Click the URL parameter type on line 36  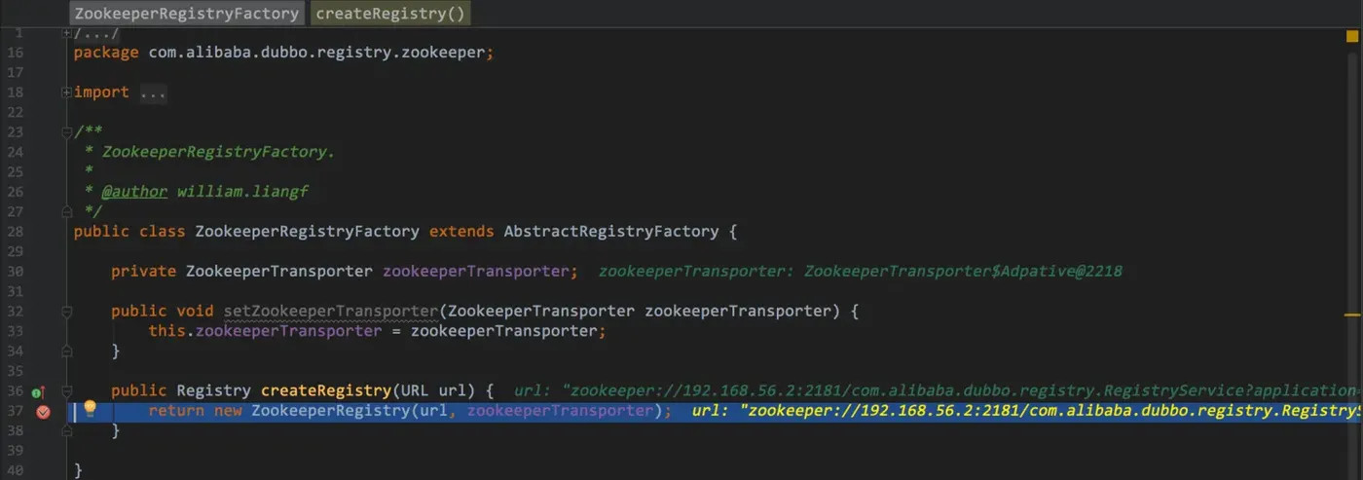click(x=416, y=391)
